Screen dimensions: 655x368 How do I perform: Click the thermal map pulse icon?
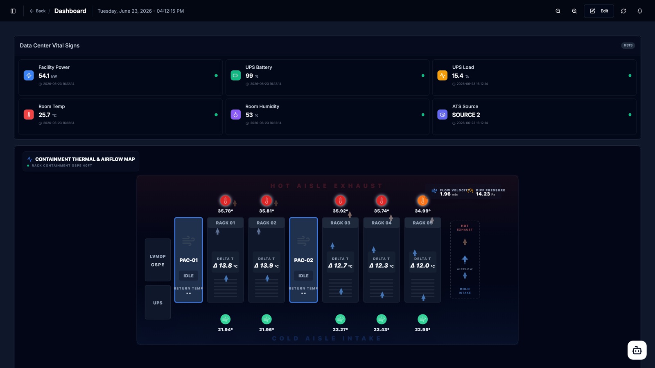[x=30, y=159]
